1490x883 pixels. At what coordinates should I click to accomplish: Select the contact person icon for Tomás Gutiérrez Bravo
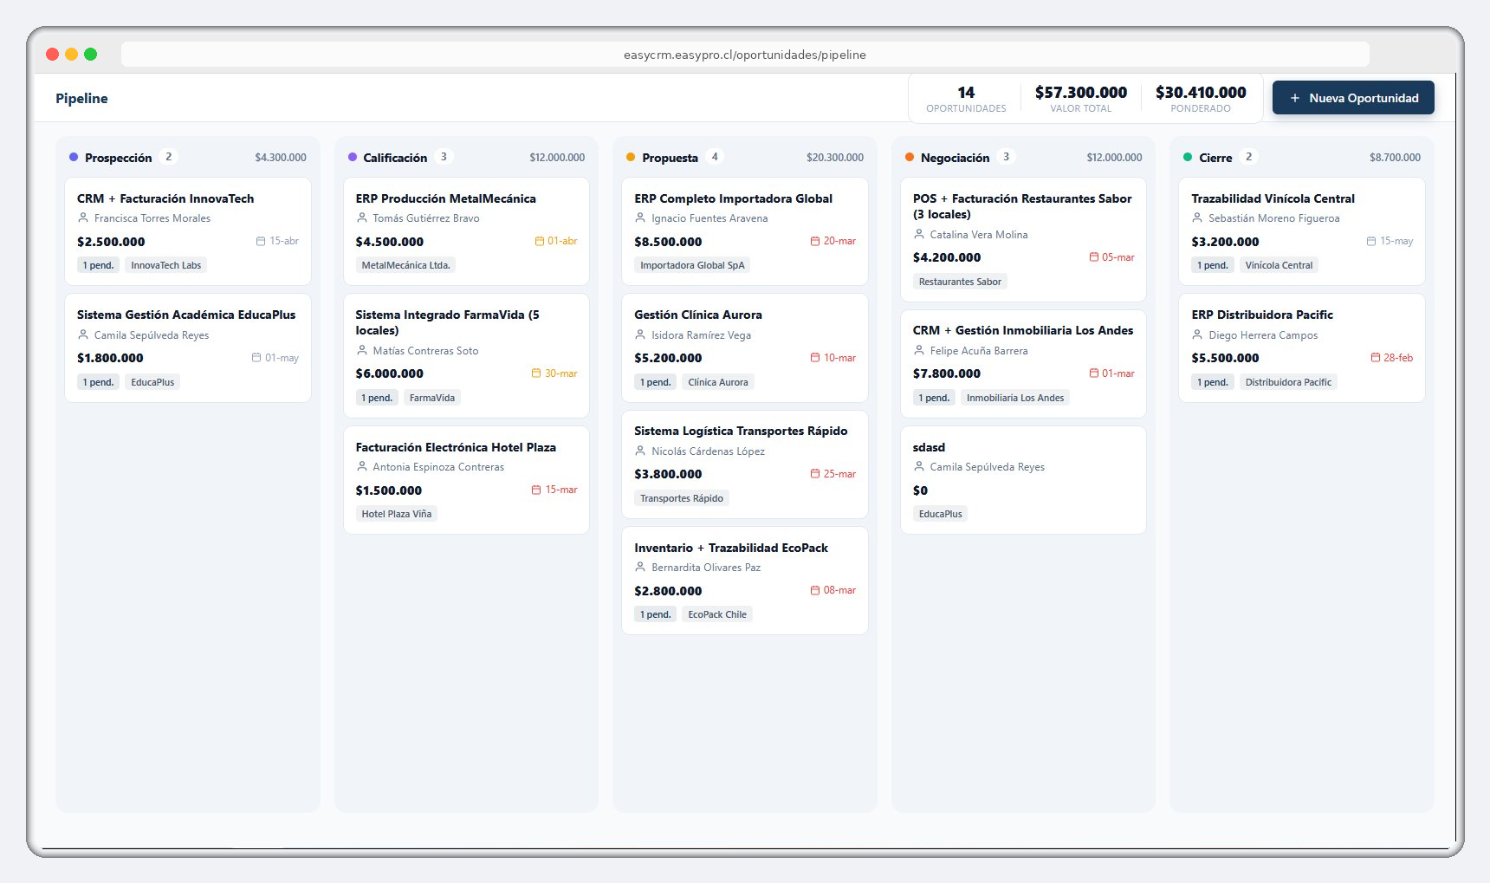363,218
